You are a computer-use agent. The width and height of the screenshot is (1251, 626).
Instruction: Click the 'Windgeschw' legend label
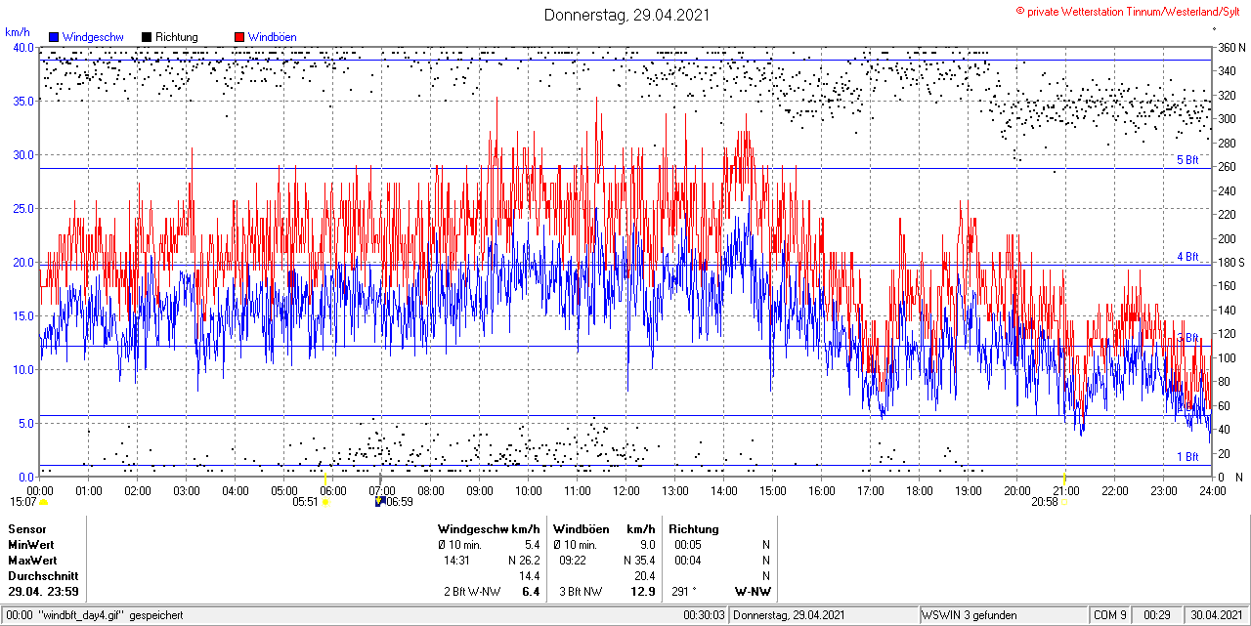click(93, 37)
